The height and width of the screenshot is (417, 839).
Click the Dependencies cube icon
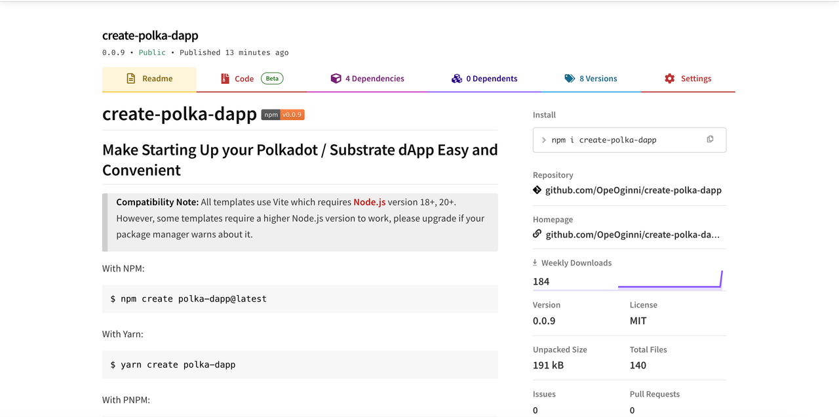[336, 79]
